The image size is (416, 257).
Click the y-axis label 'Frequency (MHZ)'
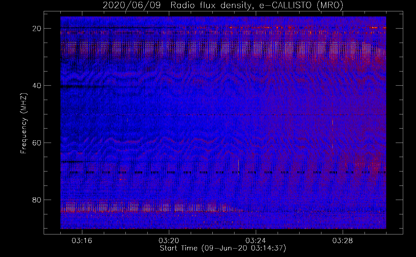[x=24, y=123]
